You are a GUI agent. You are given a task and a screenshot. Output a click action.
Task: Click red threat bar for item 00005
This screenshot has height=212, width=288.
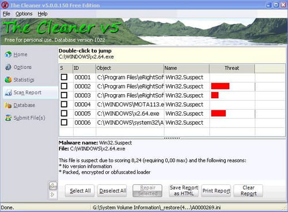click(218, 113)
